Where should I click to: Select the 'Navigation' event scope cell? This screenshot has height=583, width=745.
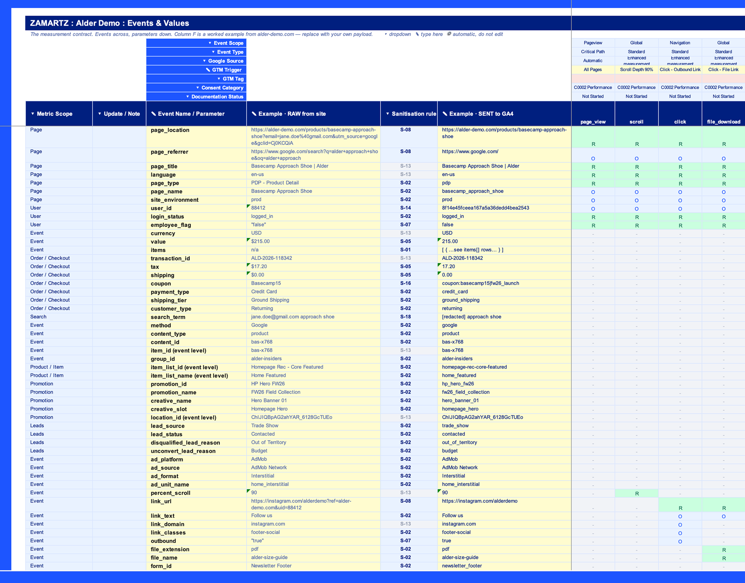680,43
